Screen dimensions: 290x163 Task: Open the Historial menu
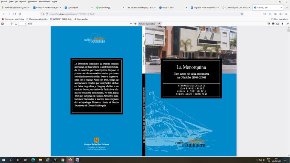pos(23,2)
